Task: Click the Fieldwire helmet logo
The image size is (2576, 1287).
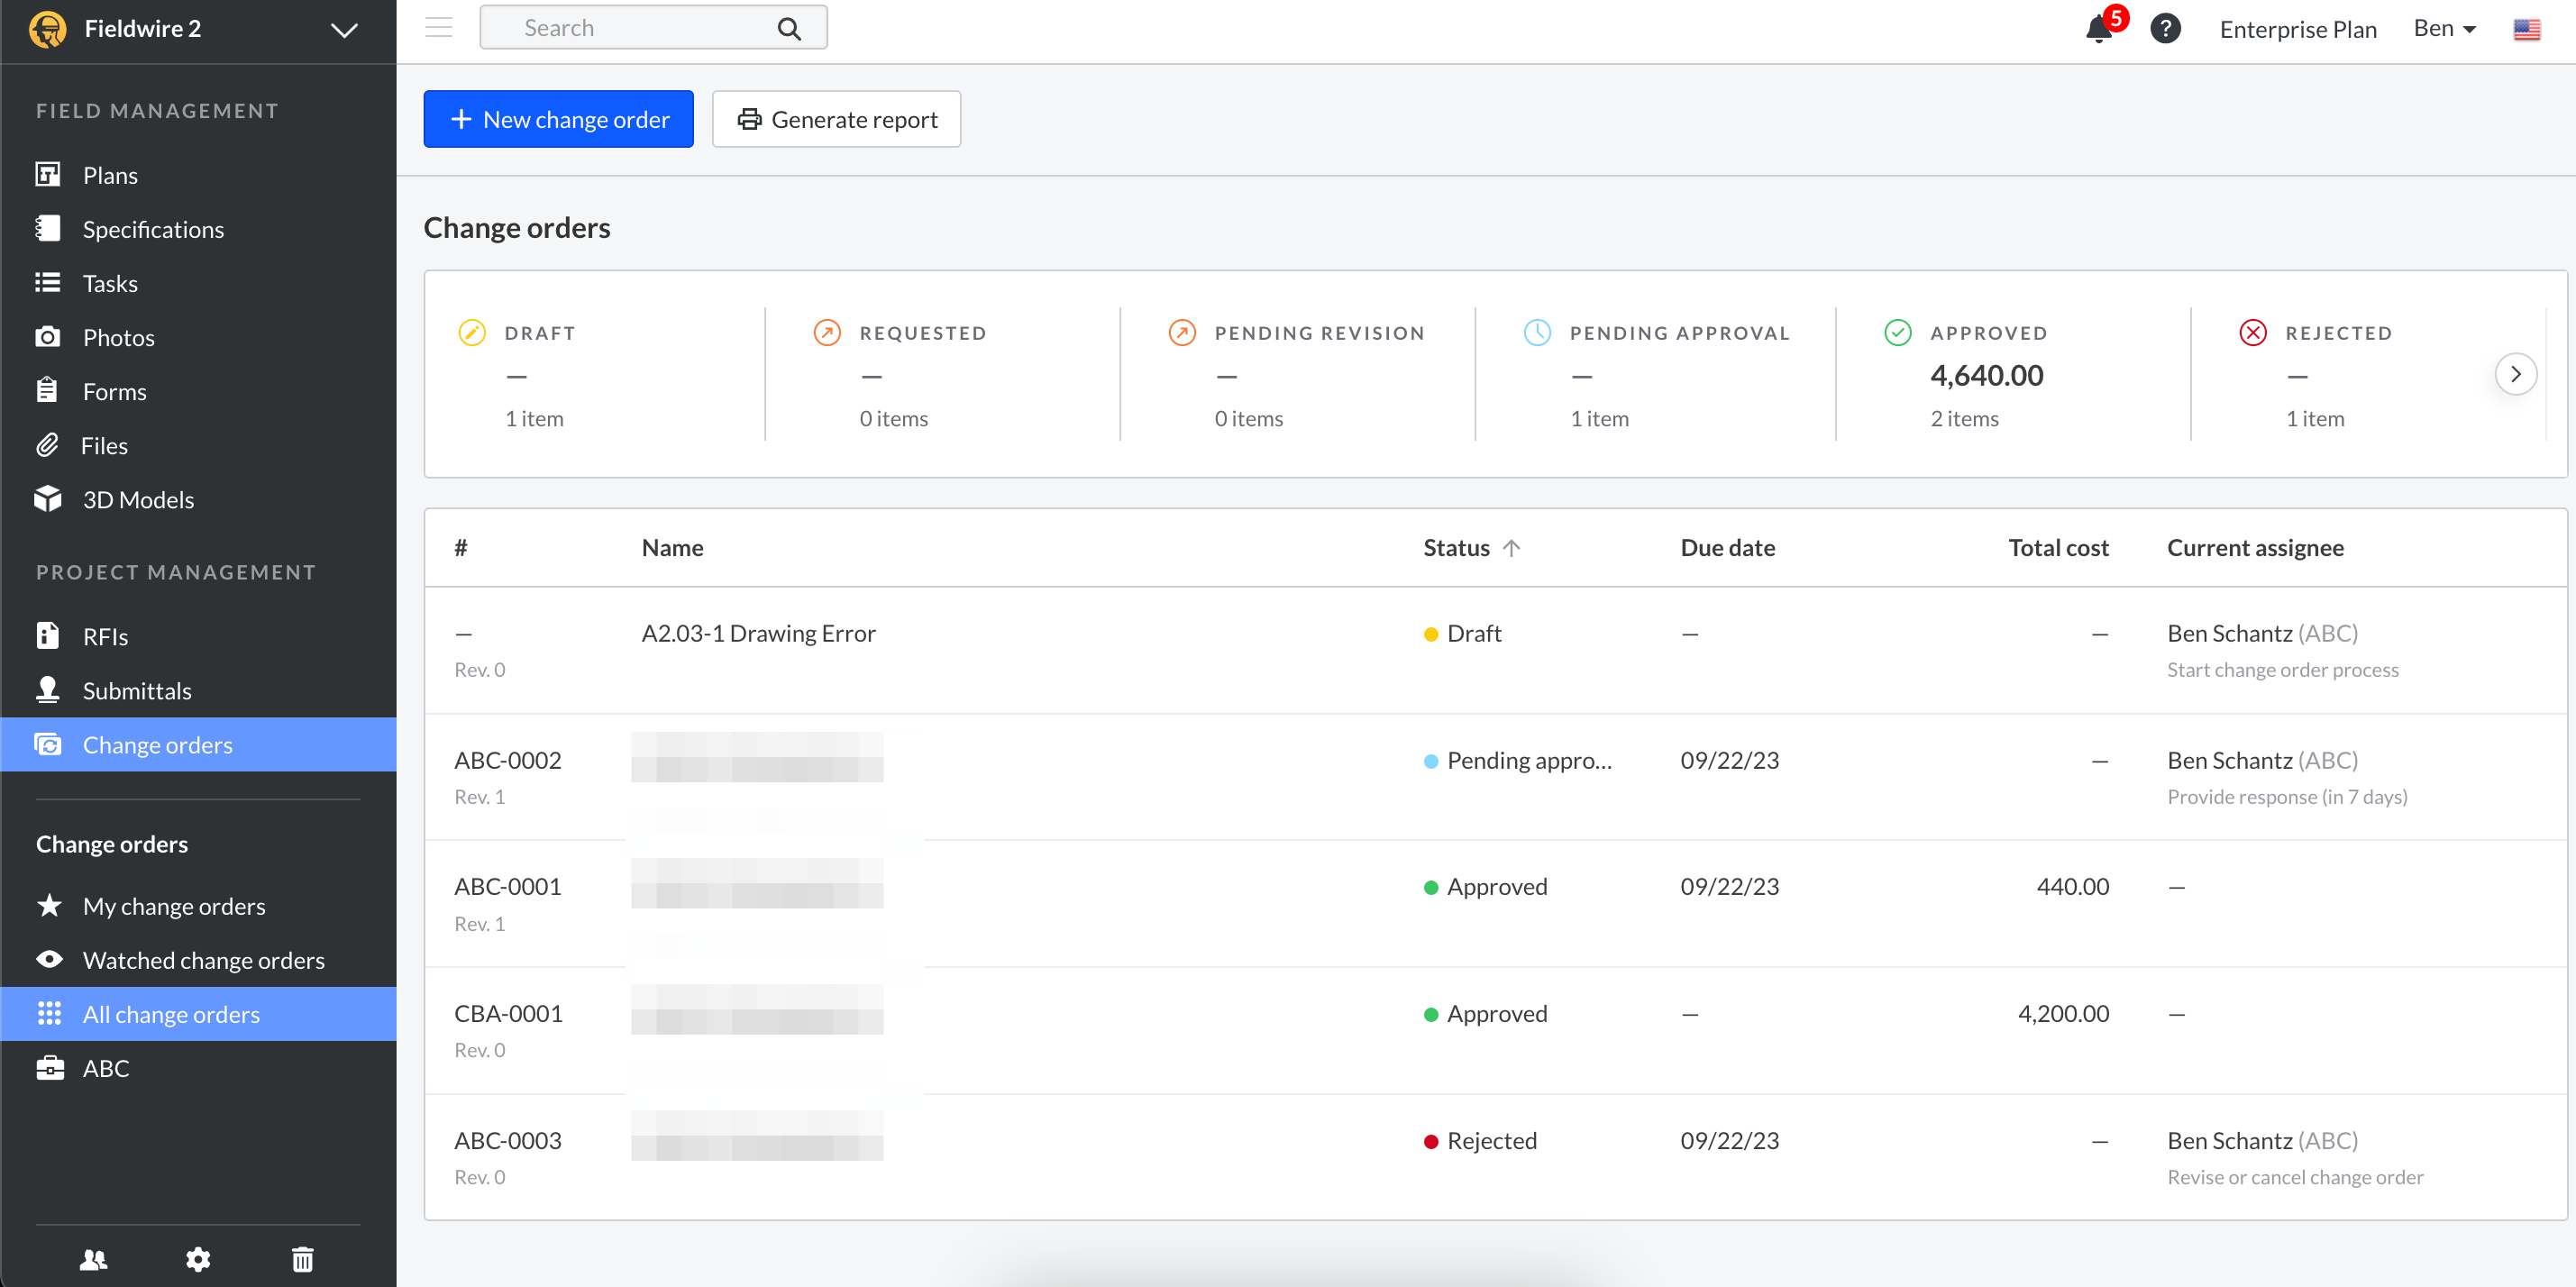Action: [x=47, y=29]
